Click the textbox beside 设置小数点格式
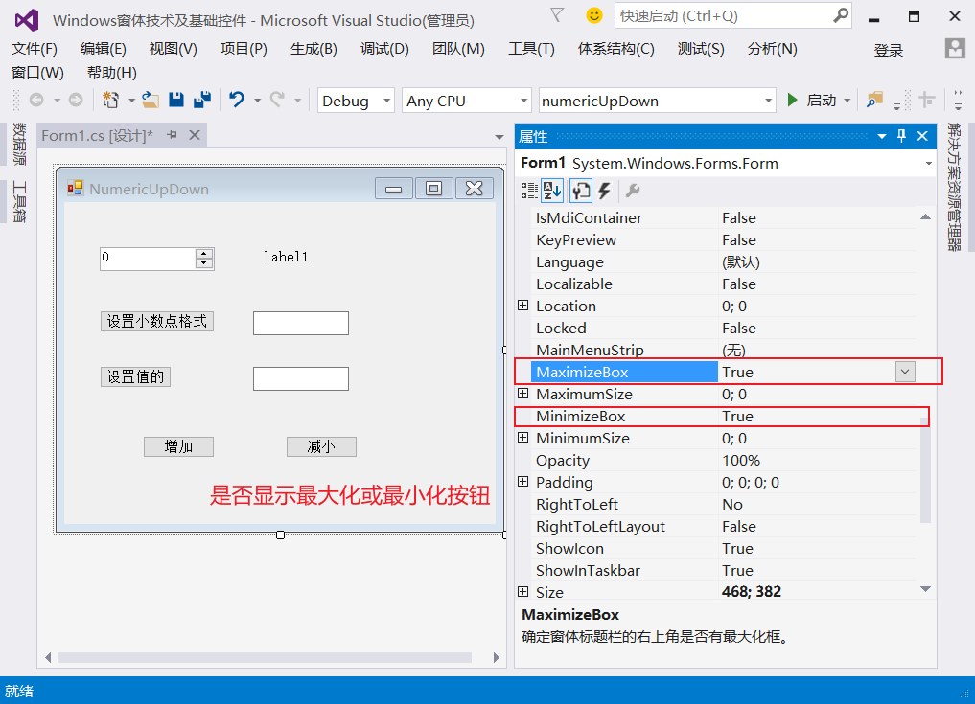This screenshot has width=975, height=704. click(301, 323)
